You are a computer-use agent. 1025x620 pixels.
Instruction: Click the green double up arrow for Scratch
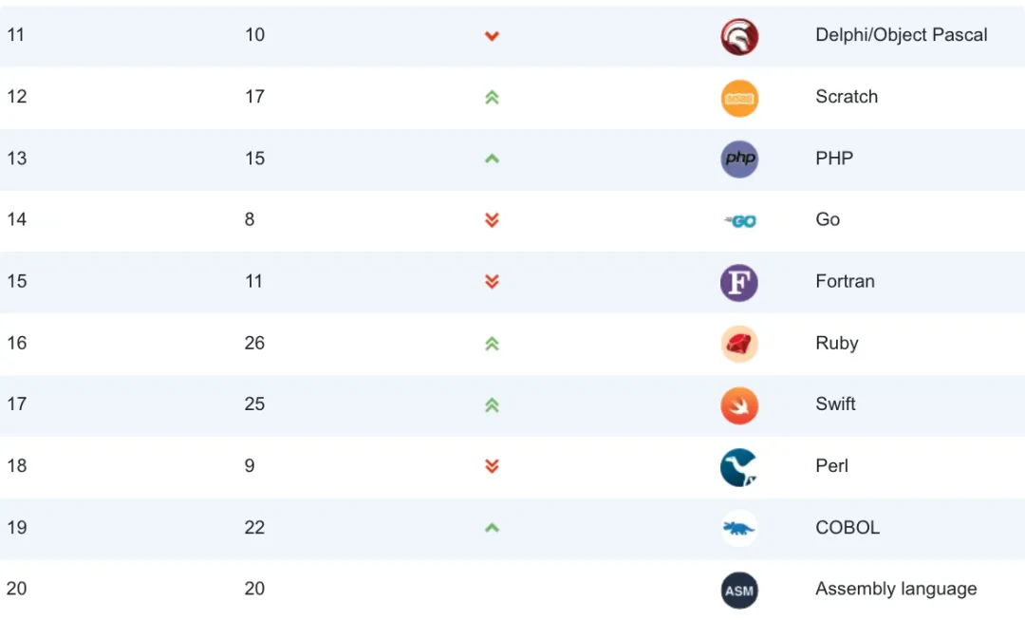pos(492,98)
